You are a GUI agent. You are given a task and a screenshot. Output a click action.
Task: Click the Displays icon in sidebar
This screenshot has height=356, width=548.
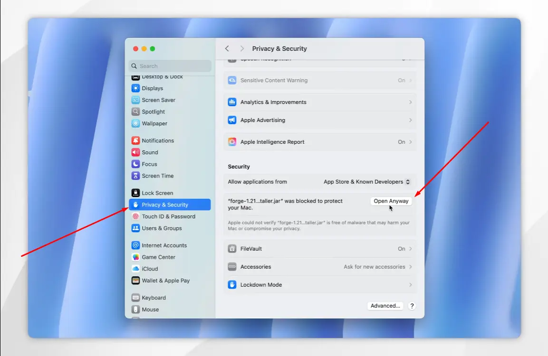pos(135,88)
